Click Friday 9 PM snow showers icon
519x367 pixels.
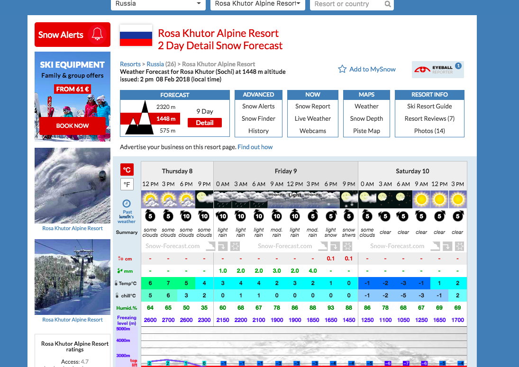tap(349, 199)
